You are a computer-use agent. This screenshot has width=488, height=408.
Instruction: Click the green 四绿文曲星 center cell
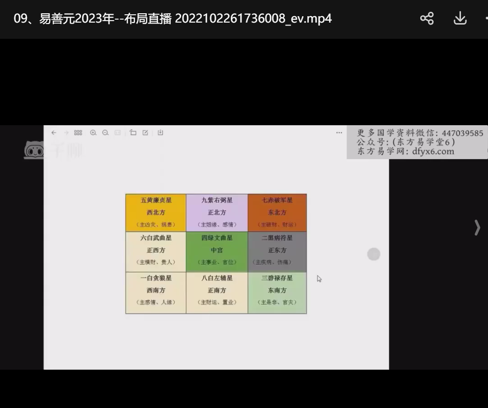(217, 250)
